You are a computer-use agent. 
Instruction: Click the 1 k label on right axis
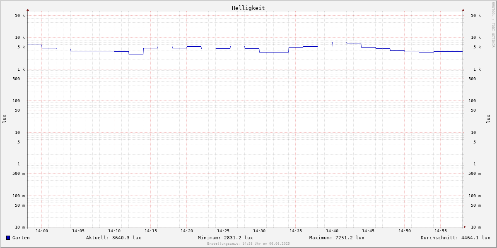pyautogui.click(x=477, y=69)
